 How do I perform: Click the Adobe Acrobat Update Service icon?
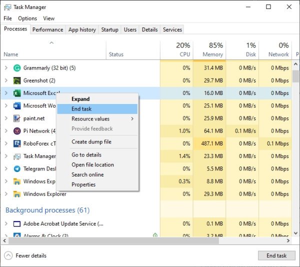[16, 223]
